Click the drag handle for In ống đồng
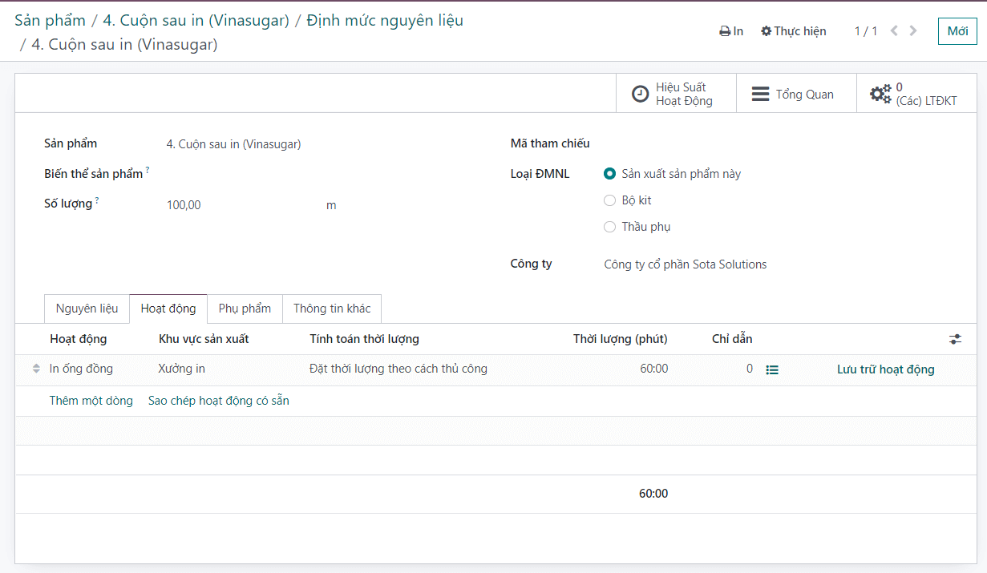This screenshot has height=573, width=987. tap(36, 369)
